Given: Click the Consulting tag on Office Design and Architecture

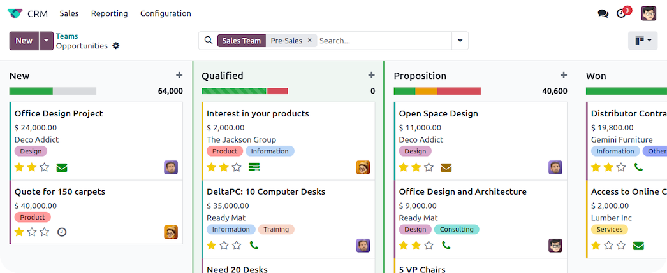Looking at the screenshot, I should [457, 229].
